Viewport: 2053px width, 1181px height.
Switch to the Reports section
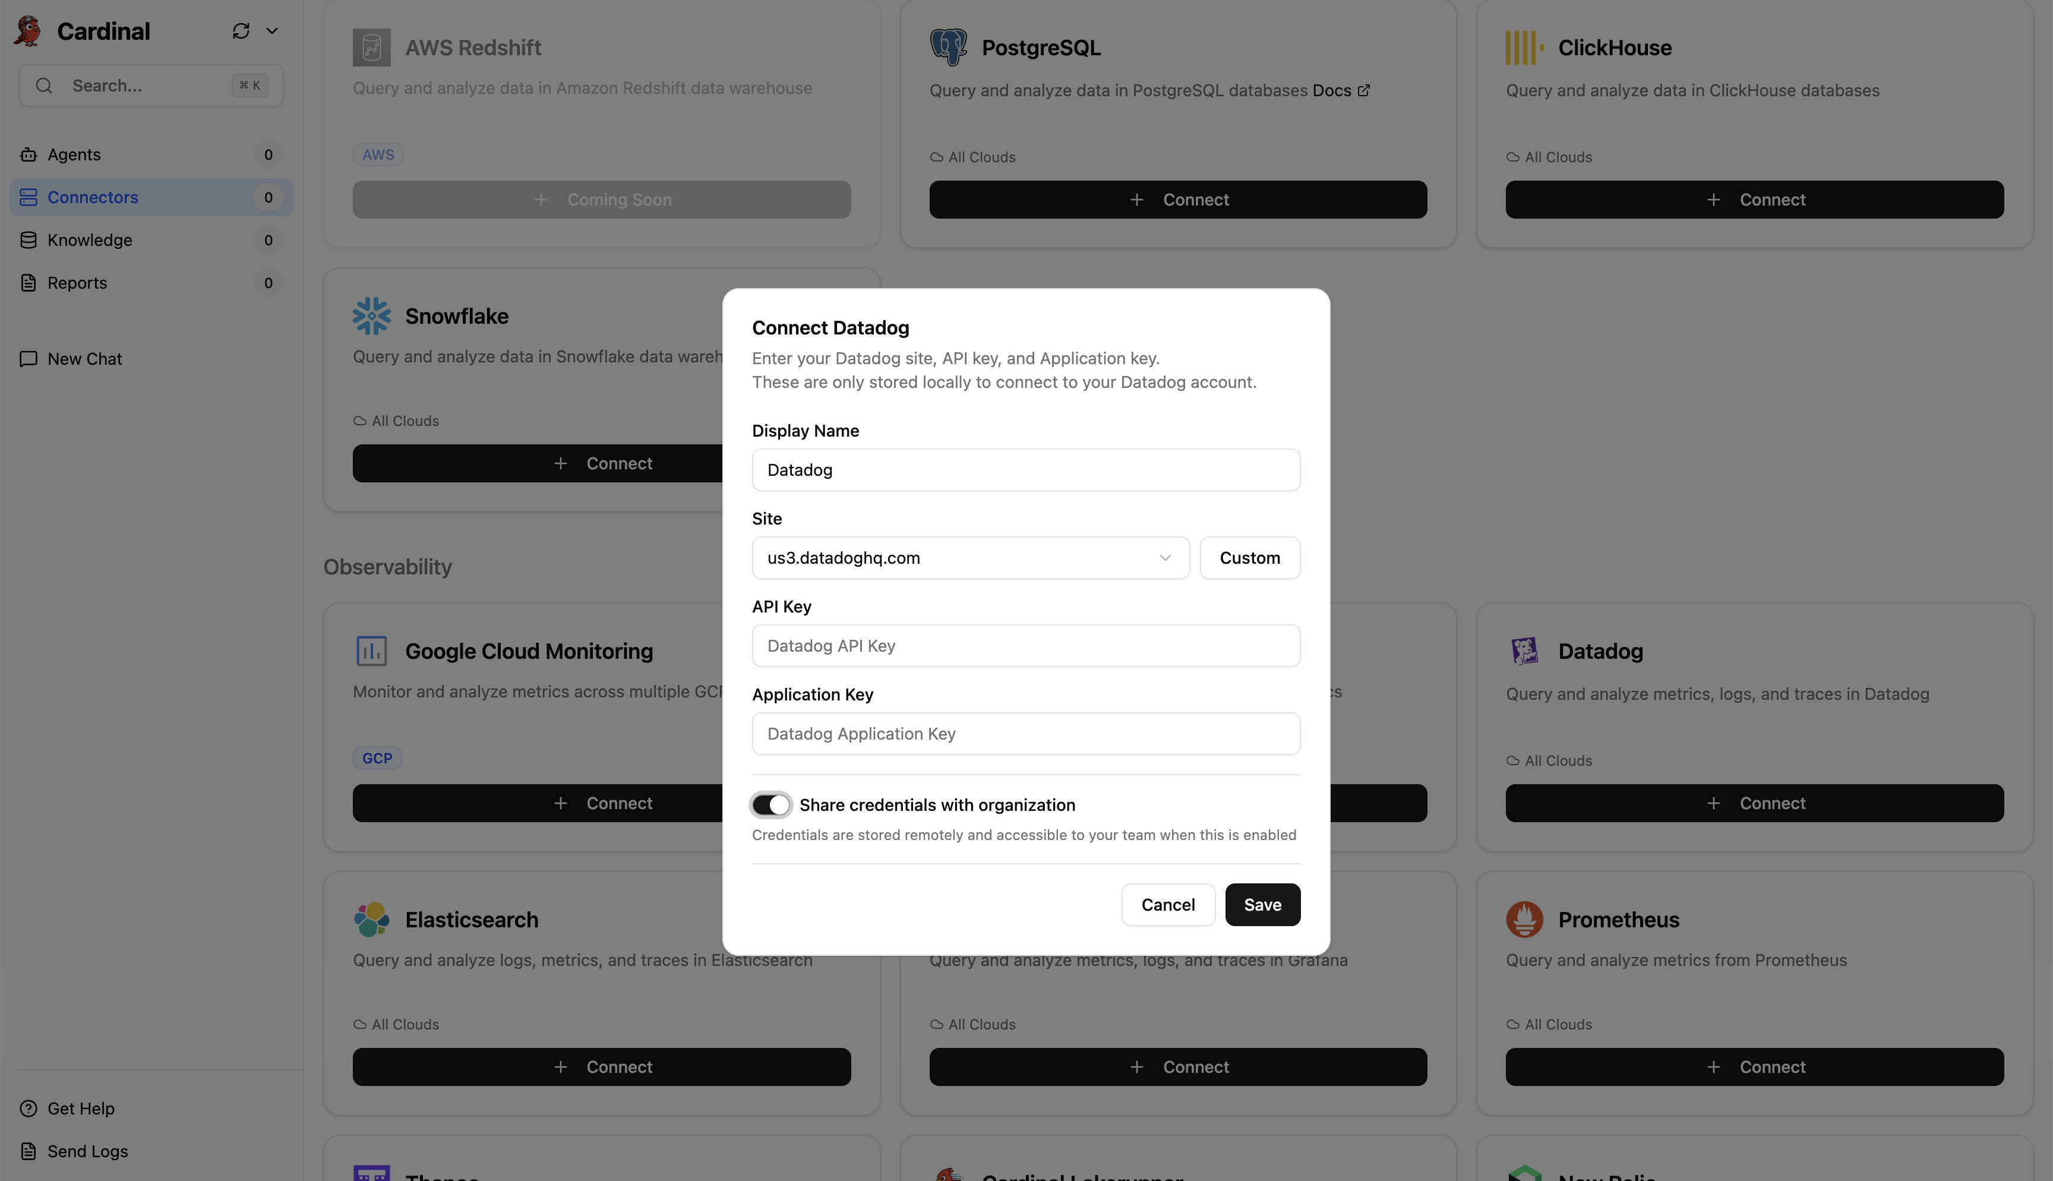(77, 282)
